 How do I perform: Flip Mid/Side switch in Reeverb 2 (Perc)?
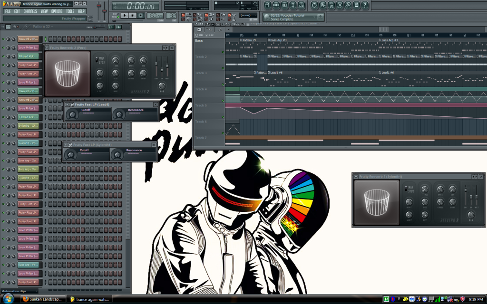click(97, 59)
